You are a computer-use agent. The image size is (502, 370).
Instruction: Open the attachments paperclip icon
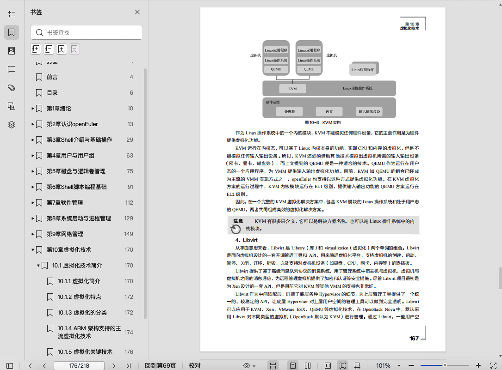coord(12,88)
